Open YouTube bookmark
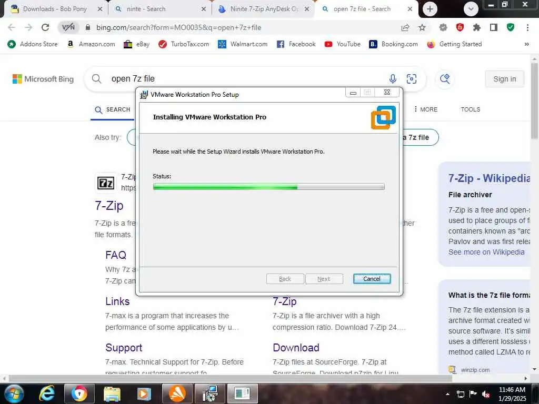 pyautogui.click(x=342, y=44)
